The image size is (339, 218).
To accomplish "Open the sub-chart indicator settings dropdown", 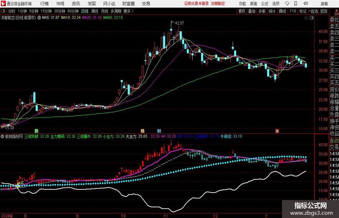I will (x=3, y=136).
